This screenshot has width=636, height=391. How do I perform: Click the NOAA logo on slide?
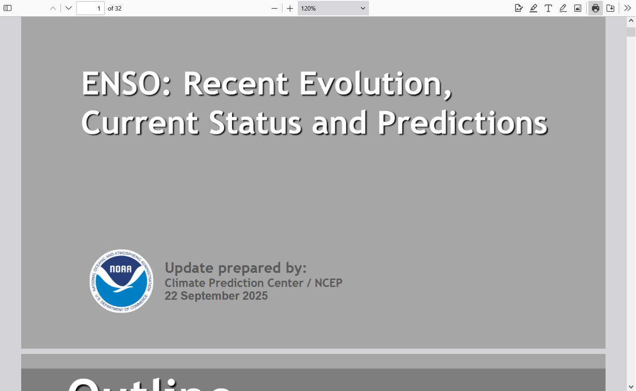121,281
